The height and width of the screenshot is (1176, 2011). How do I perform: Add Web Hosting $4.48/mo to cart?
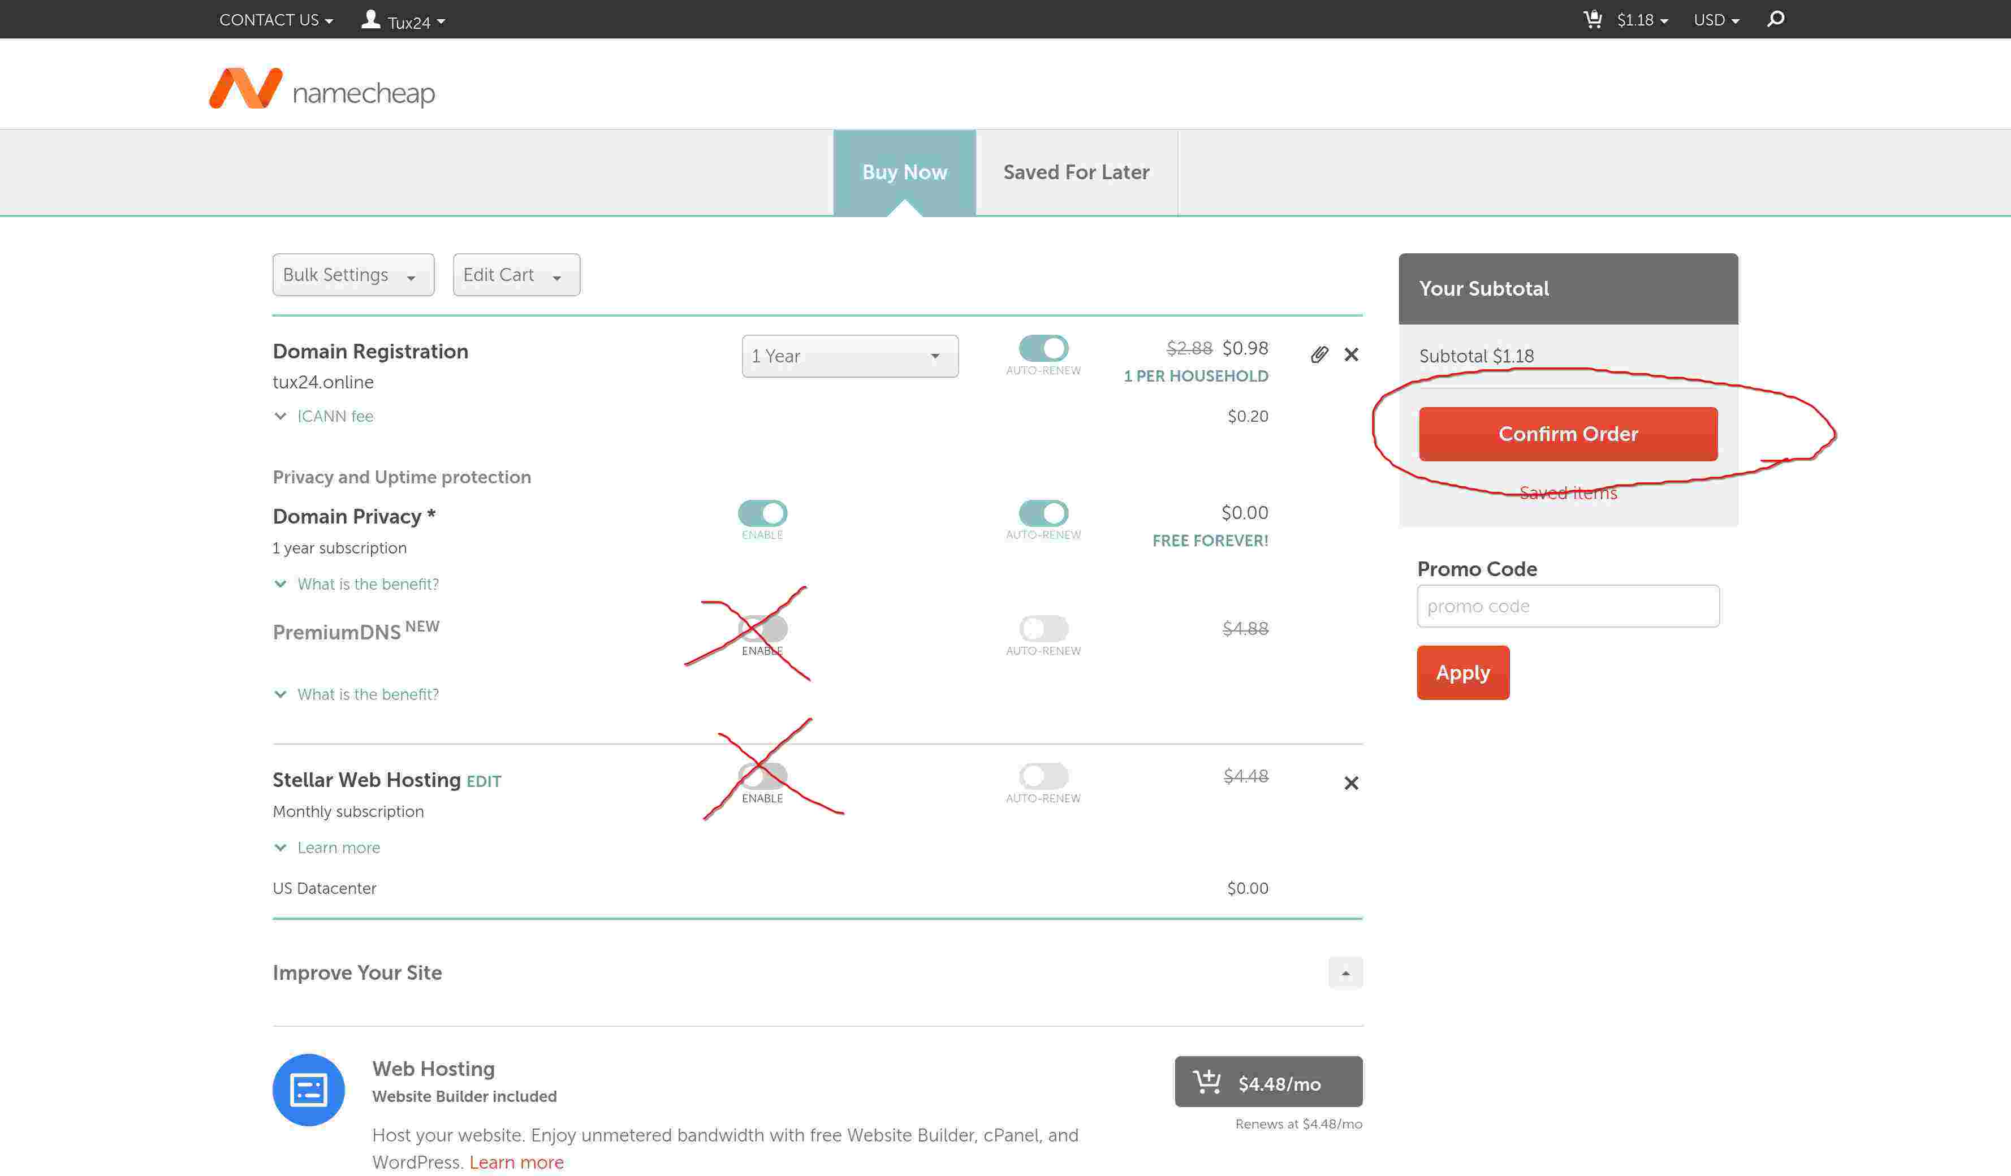(x=1268, y=1082)
